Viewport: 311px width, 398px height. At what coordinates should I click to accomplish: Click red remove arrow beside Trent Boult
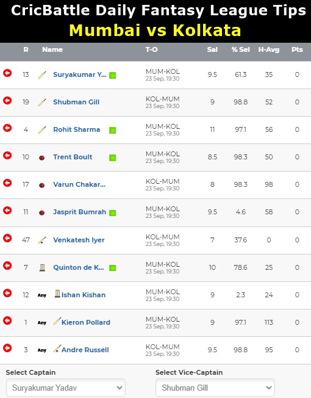[7, 155]
